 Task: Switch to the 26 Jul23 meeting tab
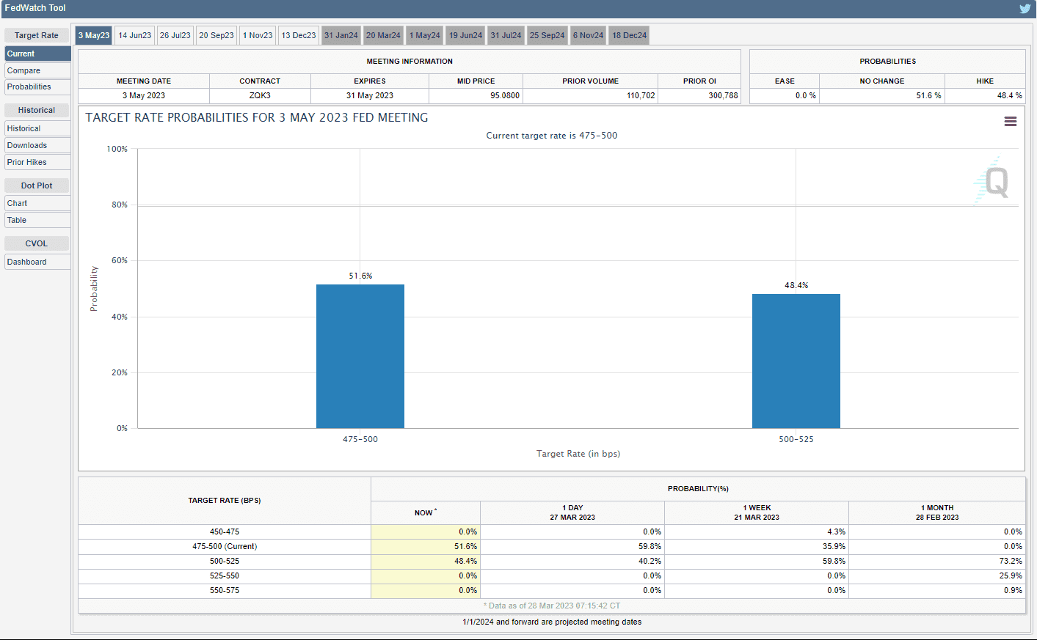tap(175, 35)
